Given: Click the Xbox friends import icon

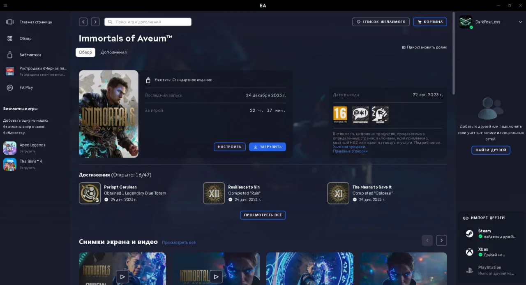Looking at the screenshot, I should (469, 252).
